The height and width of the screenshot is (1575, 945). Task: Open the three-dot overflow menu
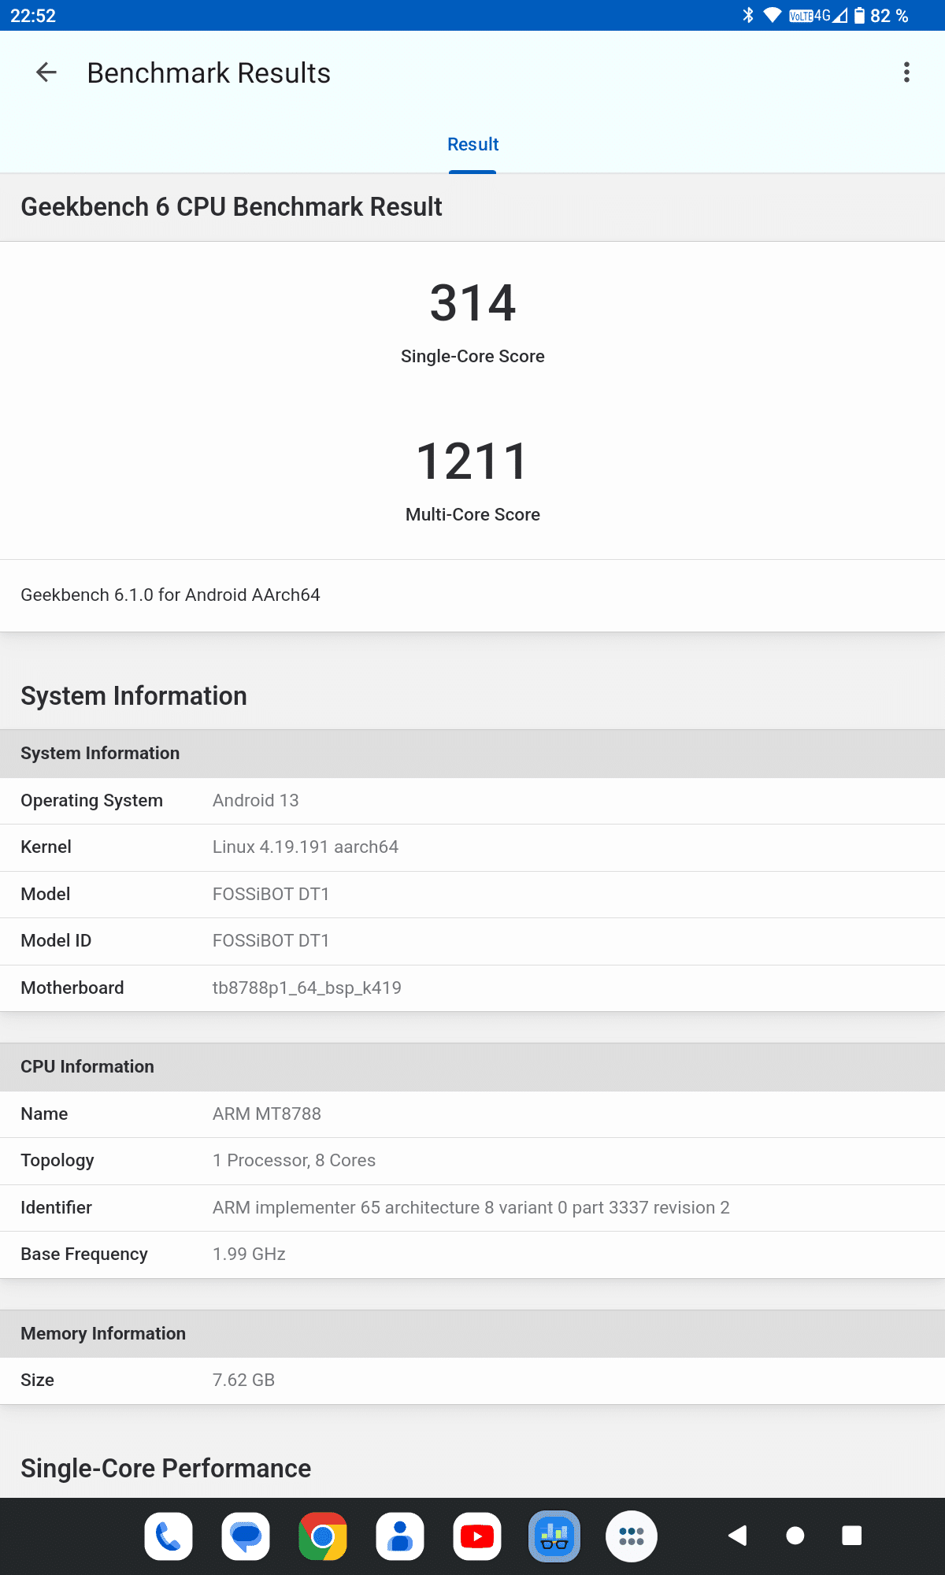(906, 72)
